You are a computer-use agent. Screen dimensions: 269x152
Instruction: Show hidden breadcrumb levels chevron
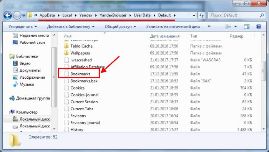click(x=35, y=15)
